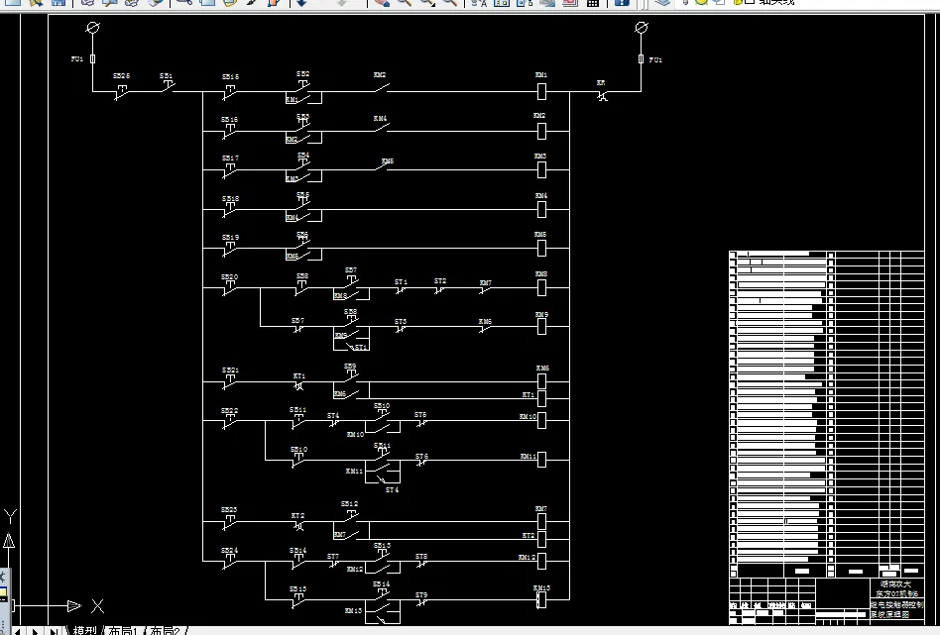Viewport: 940px width, 635px height.
Task: Click the Redo arrow in the toolbar
Action: (342, 2)
